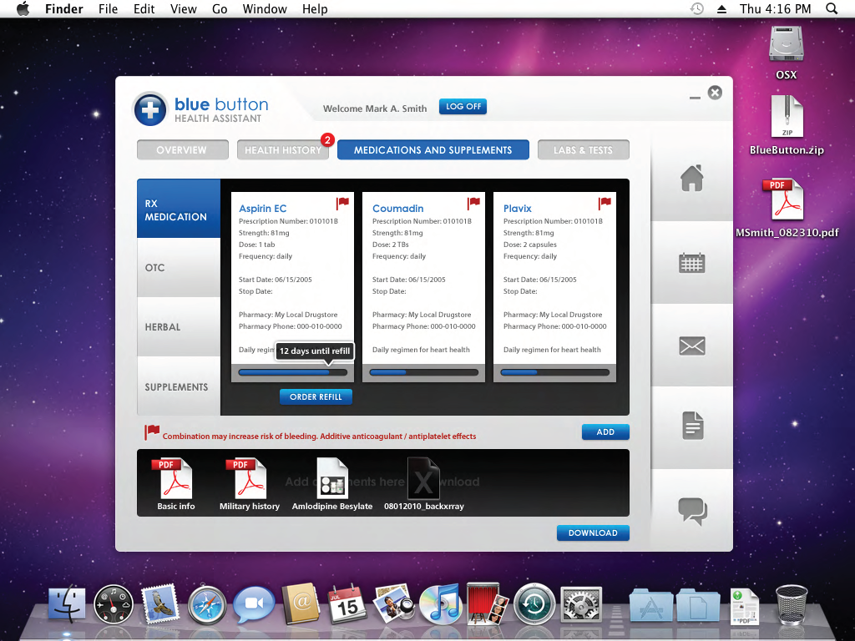Click the Welcome Mark A. Smith text

point(375,109)
